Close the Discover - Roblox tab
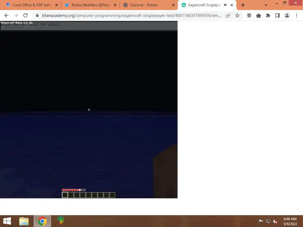The image size is (303, 227). 173,5
